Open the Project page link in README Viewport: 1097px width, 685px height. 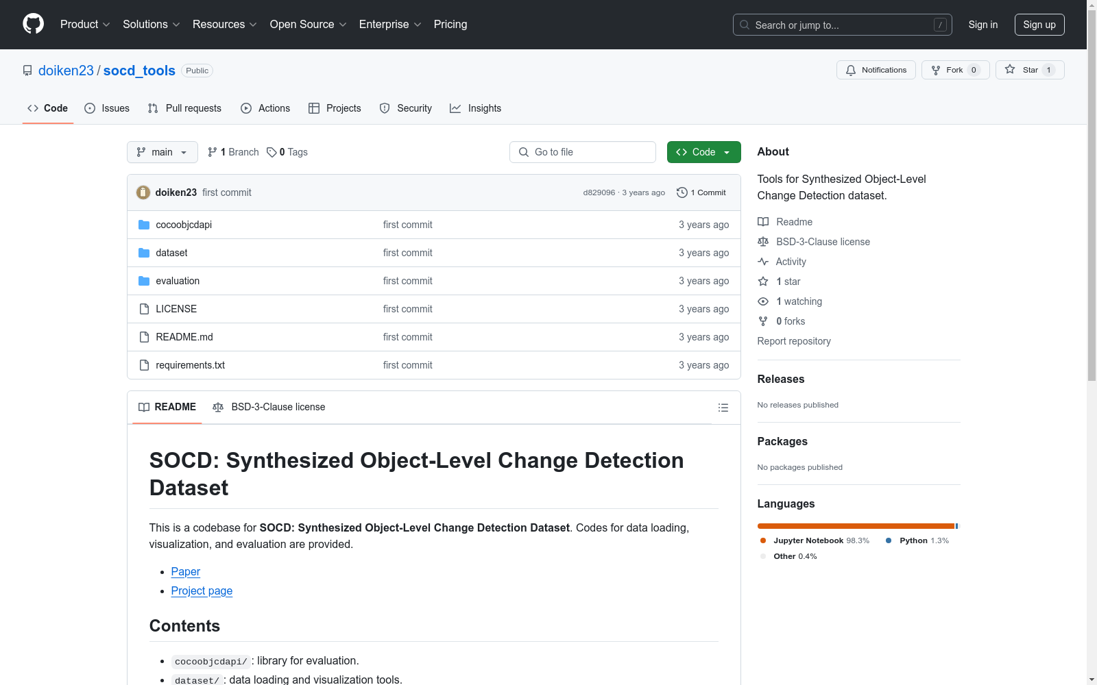[202, 590]
